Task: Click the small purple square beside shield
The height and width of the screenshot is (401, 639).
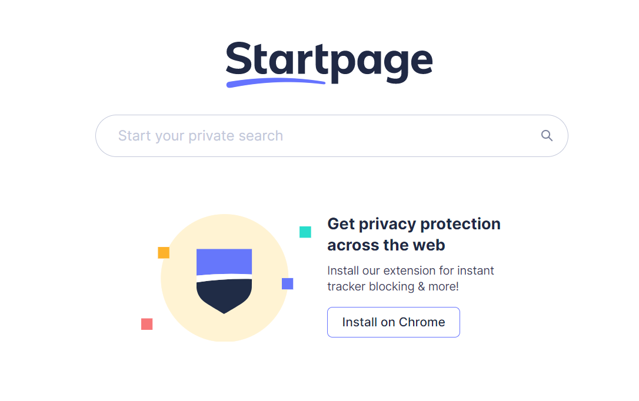Action: click(x=287, y=284)
